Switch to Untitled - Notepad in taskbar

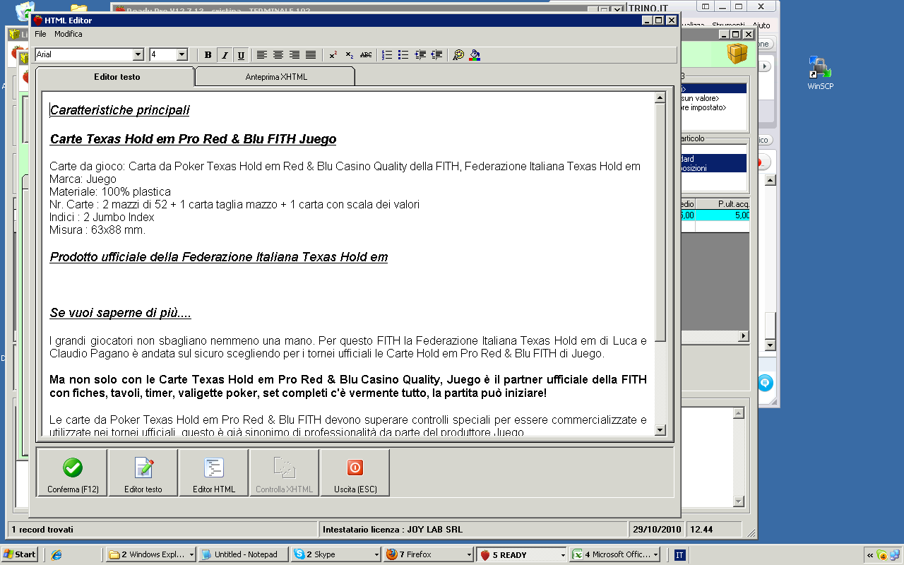click(x=243, y=554)
